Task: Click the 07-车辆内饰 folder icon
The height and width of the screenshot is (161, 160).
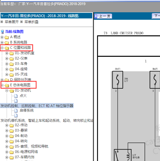Action: click(x=11, y=158)
